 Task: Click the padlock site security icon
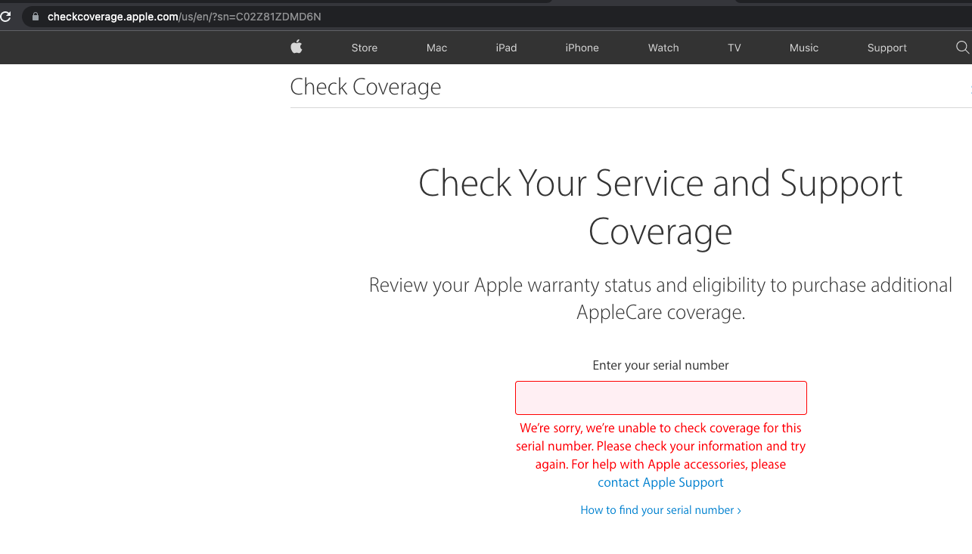pos(35,17)
